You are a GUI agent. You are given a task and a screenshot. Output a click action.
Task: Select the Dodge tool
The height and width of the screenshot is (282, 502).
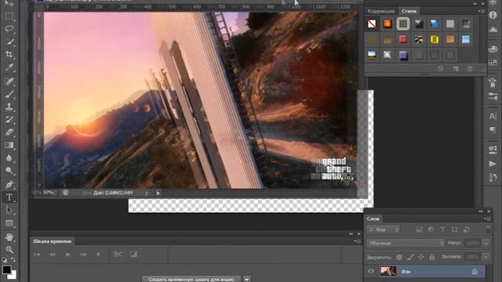(x=9, y=171)
